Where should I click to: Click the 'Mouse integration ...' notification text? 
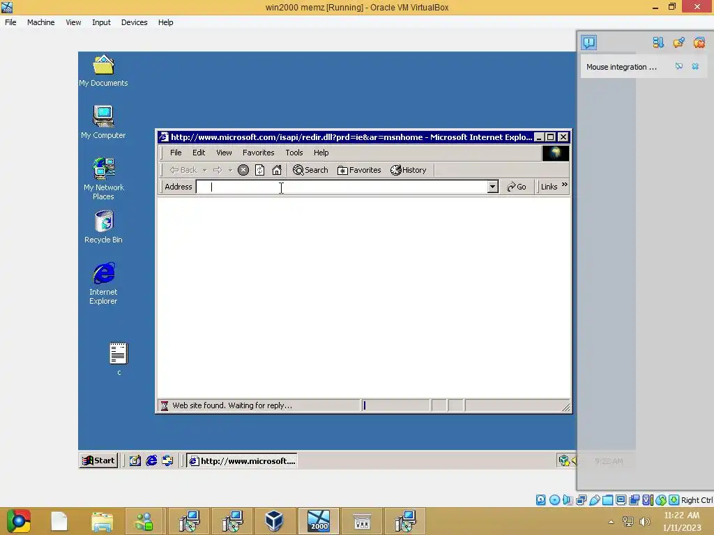621,67
